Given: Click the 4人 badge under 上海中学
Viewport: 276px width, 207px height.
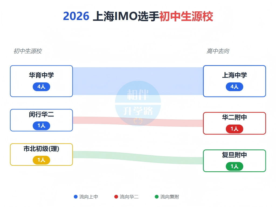Looking at the screenshot, I should click(234, 87).
